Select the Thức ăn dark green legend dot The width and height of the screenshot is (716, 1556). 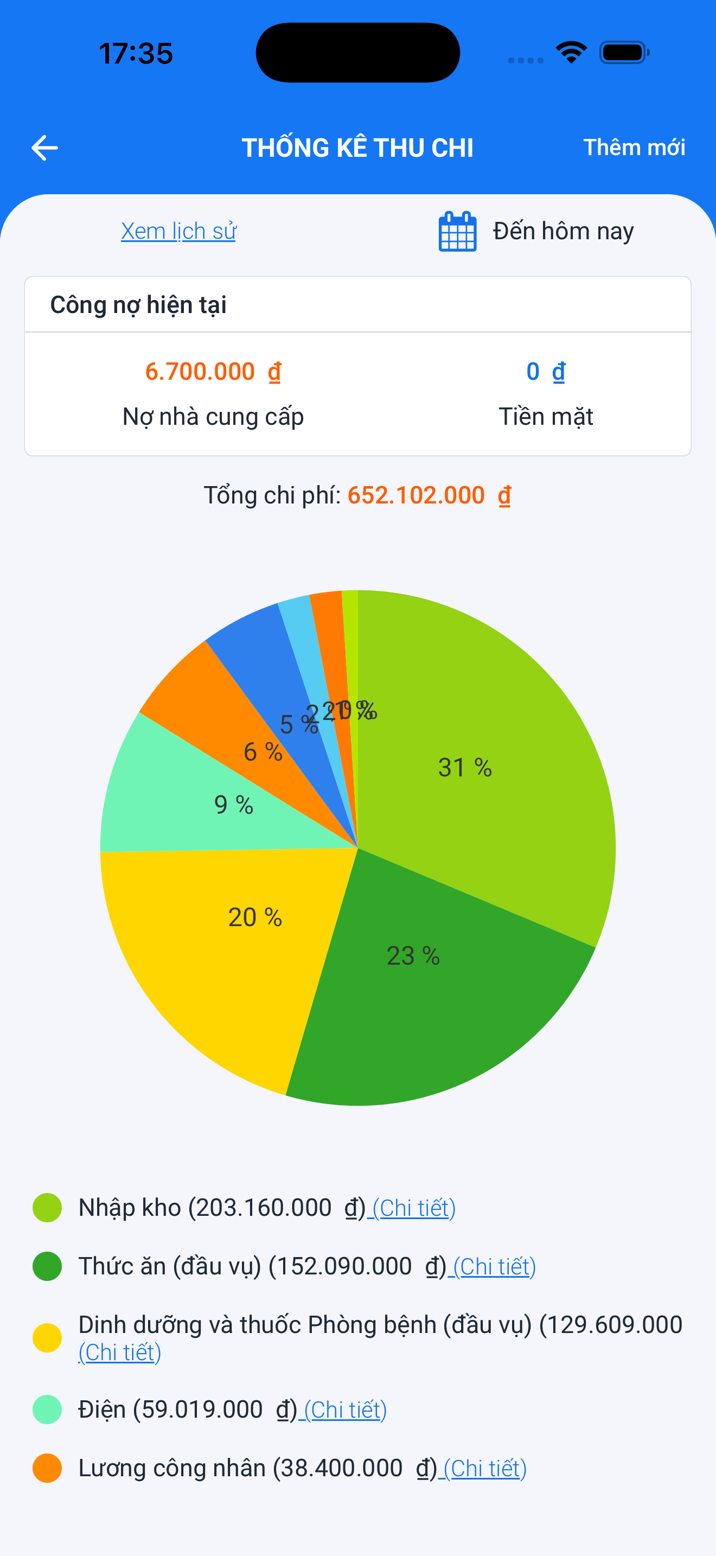[x=47, y=1266]
